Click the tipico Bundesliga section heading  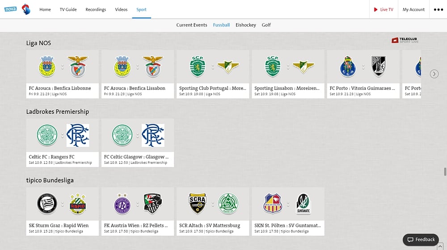(x=50, y=180)
